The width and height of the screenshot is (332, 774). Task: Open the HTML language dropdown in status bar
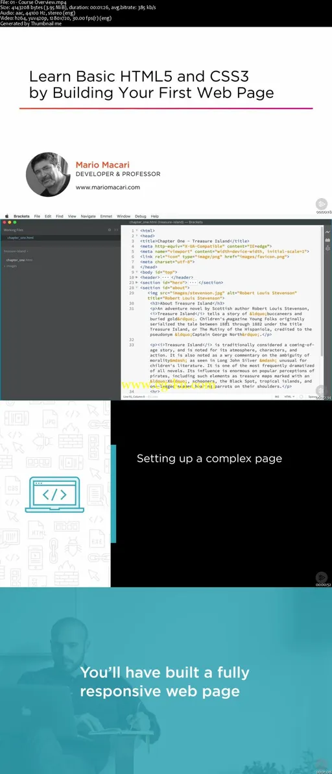tap(290, 397)
